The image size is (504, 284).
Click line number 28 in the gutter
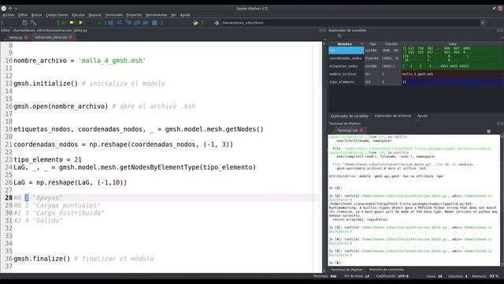pyautogui.click(x=9, y=198)
